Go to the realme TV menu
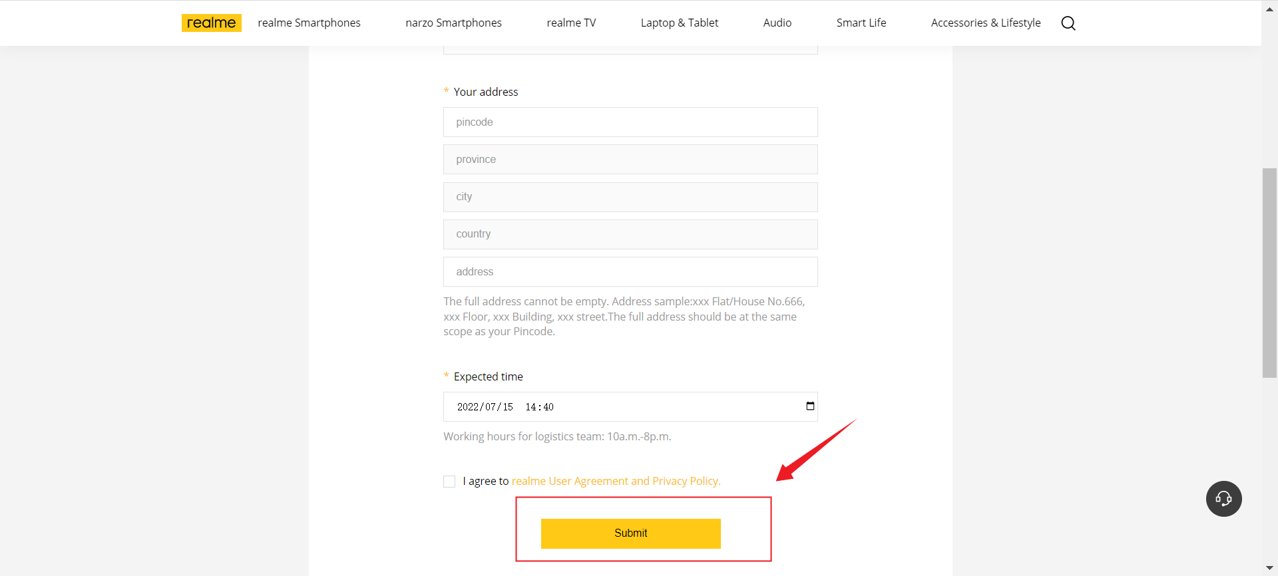Image resolution: width=1278 pixels, height=576 pixels. 571,23
